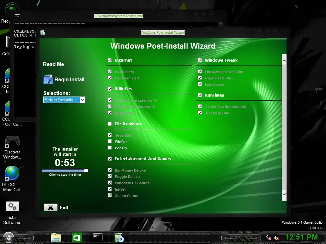This screenshot has height=244, width=326.
Task: Switch to the cmd taskbar icon
Action: point(98,237)
